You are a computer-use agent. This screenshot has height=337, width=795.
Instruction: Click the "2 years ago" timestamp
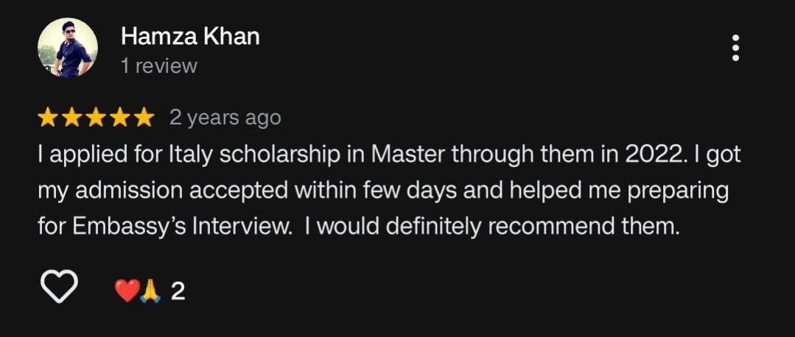[225, 117]
